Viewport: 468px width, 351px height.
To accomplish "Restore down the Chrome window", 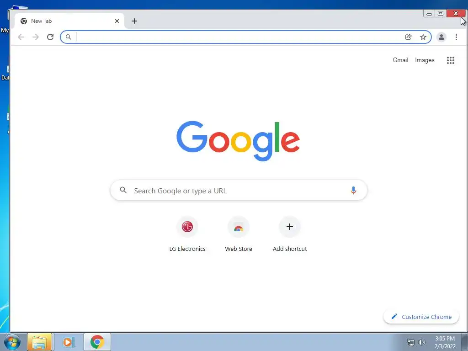I will tap(441, 13).
